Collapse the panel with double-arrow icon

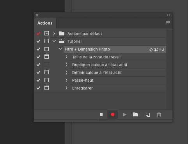click(x=168, y=15)
